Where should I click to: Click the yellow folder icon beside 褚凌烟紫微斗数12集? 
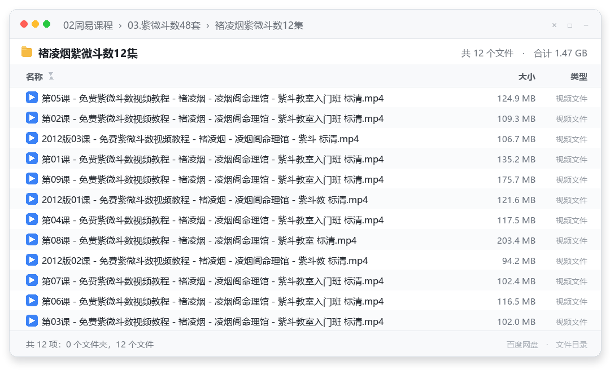click(x=27, y=52)
